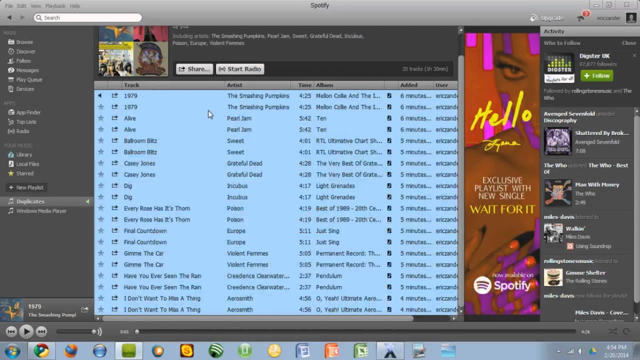The width and height of the screenshot is (640, 360).
Task: Open the Playback menu
Action: coord(55,6)
